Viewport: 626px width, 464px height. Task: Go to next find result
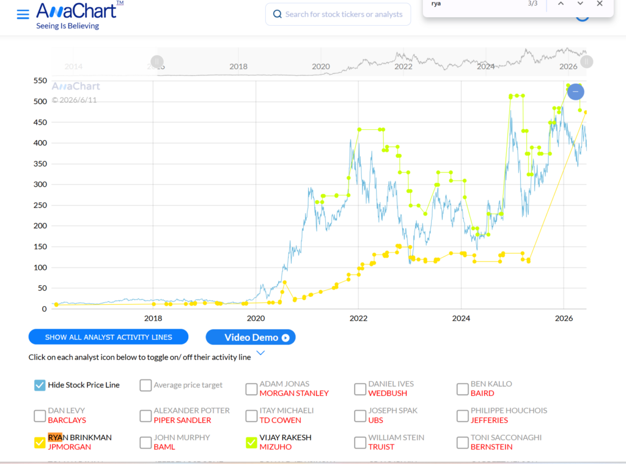(x=580, y=4)
